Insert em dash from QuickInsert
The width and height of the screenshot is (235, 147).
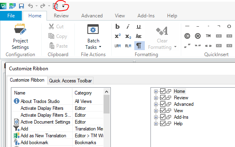click(x=187, y=26)
